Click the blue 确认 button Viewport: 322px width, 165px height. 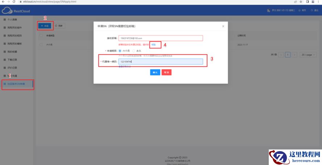pyautogui.click(x=155, y=72)
